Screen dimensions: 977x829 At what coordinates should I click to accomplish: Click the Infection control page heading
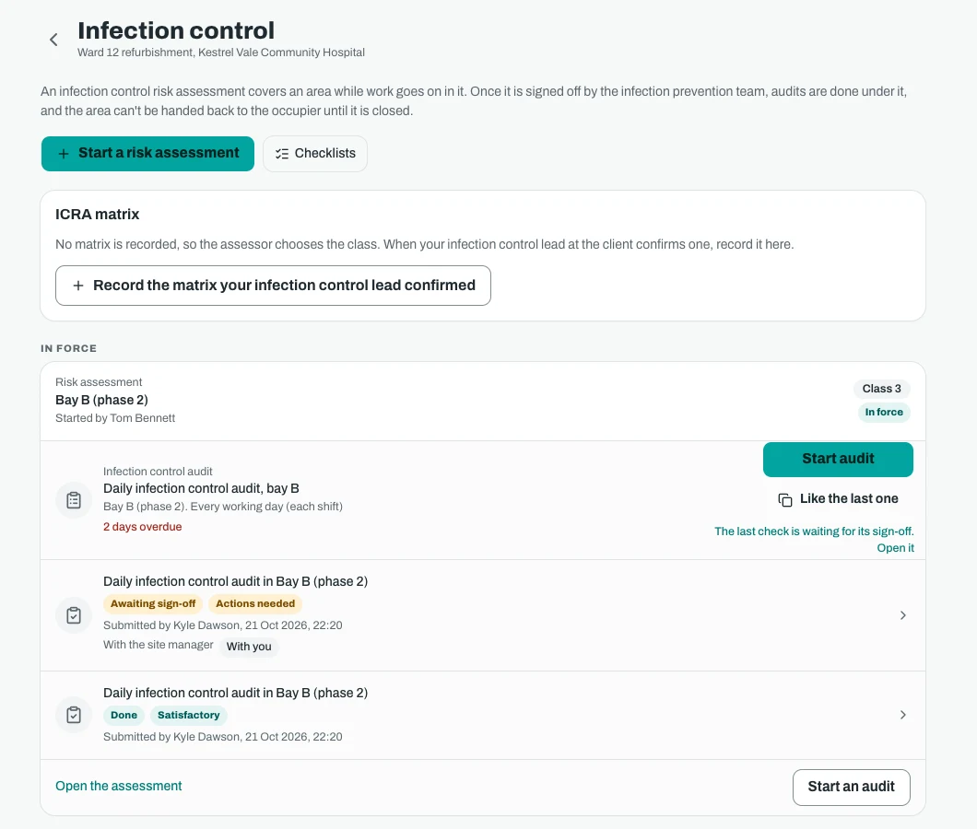pos(176,30)
